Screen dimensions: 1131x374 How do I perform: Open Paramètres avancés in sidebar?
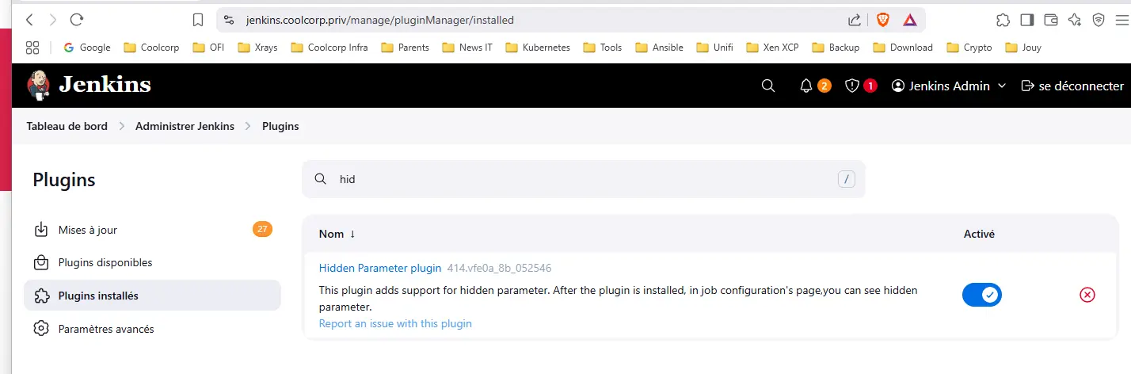(152, 328)
